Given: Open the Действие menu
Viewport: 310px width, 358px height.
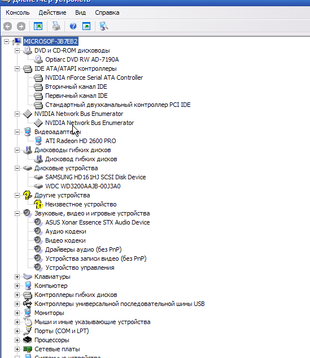Looking at the screenshot, I should [x=53, y=12].
